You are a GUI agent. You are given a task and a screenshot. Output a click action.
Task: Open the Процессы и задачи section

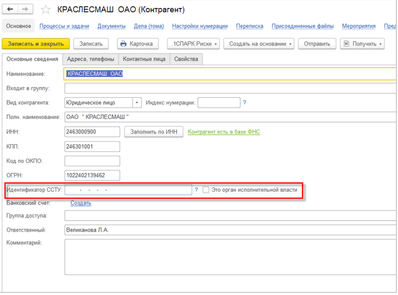(64, 26)
